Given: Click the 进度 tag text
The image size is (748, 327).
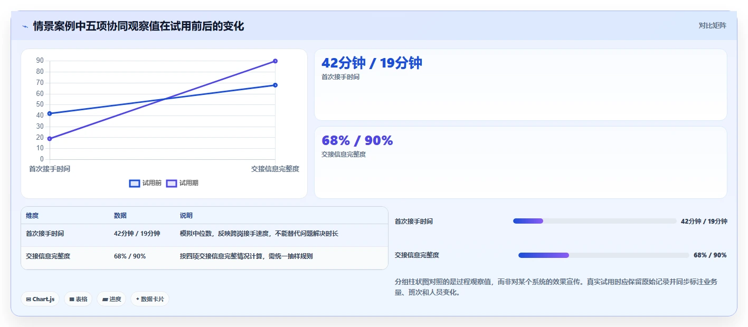Looking at the screenshot, I should click(x=115, y=299).
